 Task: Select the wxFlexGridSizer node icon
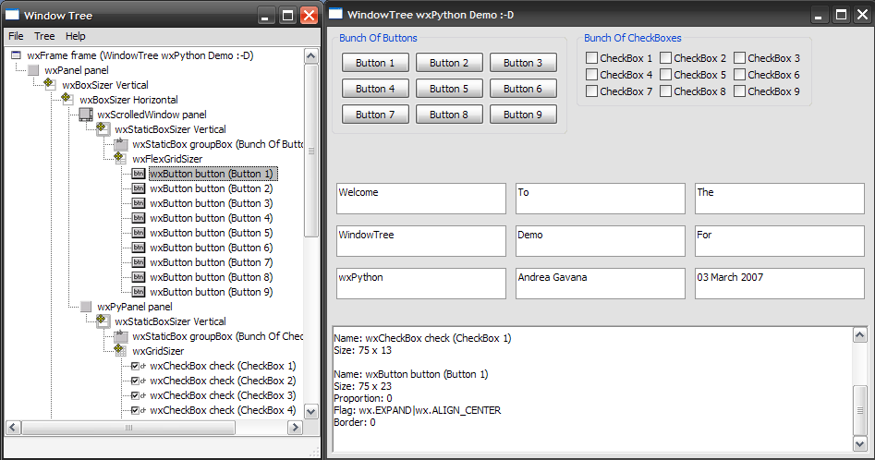coord(120,159)
